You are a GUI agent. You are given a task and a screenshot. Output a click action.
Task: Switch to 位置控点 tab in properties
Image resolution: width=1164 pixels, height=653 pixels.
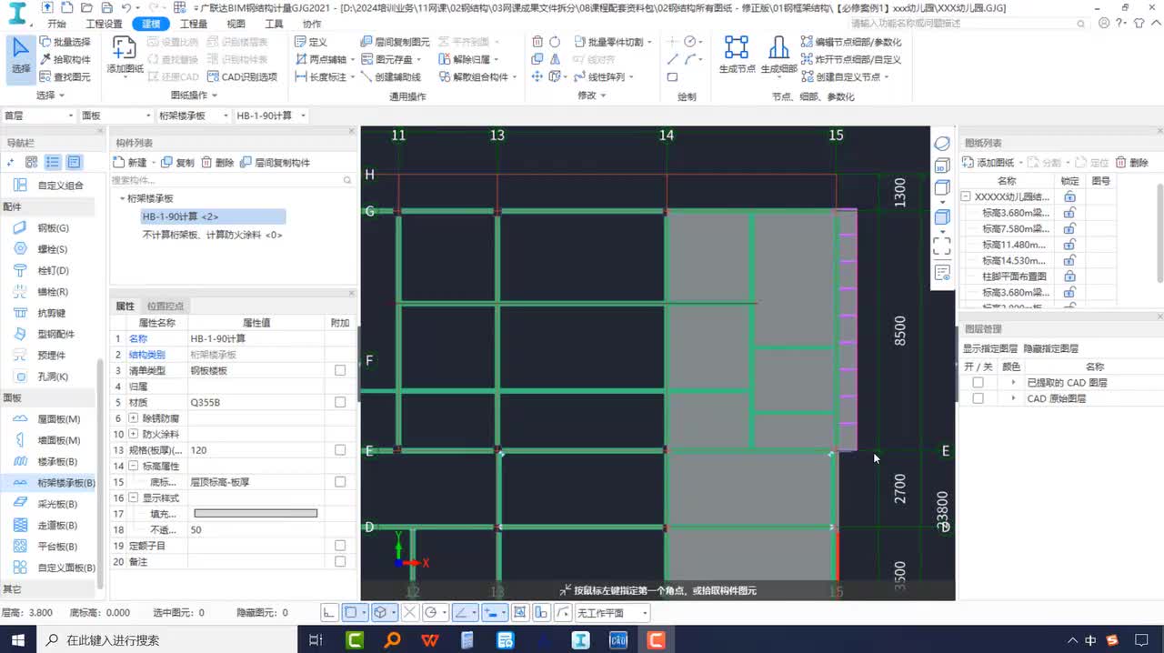click(166, 306)
